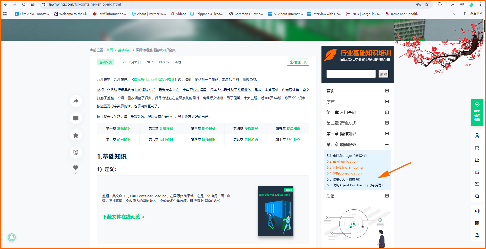Screen dimensions: 486x249
Task: Open the notification bell icon
Action: pyautogui.click(x=477, y=235)
